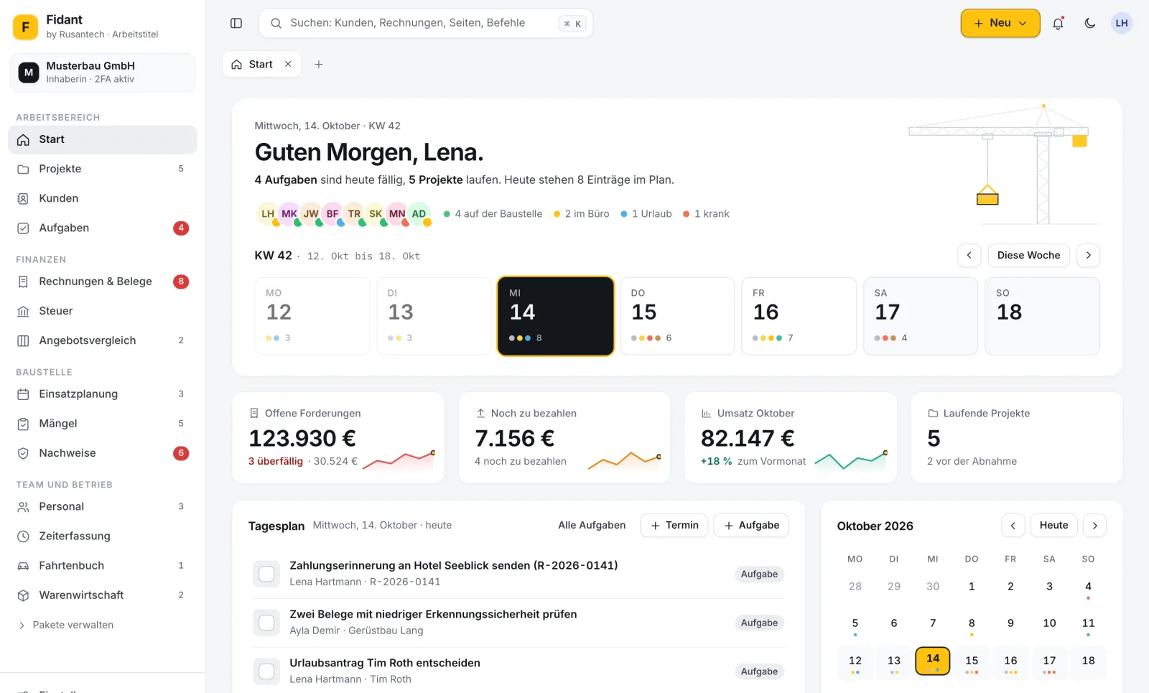Click the search field for Kunden, Rechnungen
Viewport: 1149px width, 693px height.
click(x=426, y=23)
